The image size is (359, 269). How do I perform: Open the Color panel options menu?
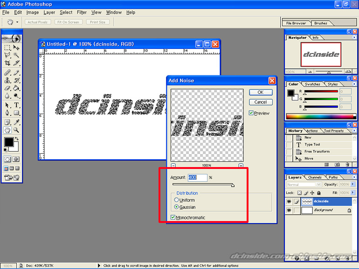tap(354, 84)
